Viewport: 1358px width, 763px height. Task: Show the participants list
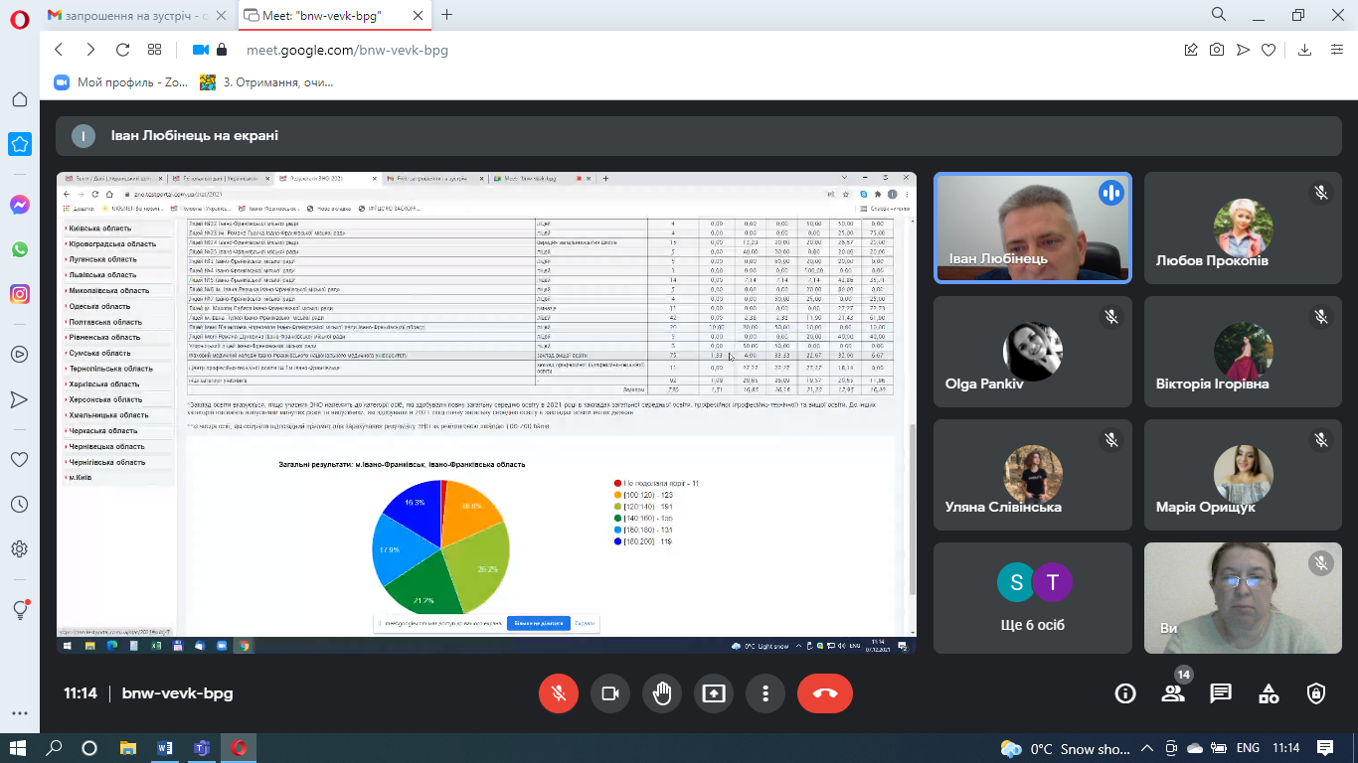[1173, 693]
